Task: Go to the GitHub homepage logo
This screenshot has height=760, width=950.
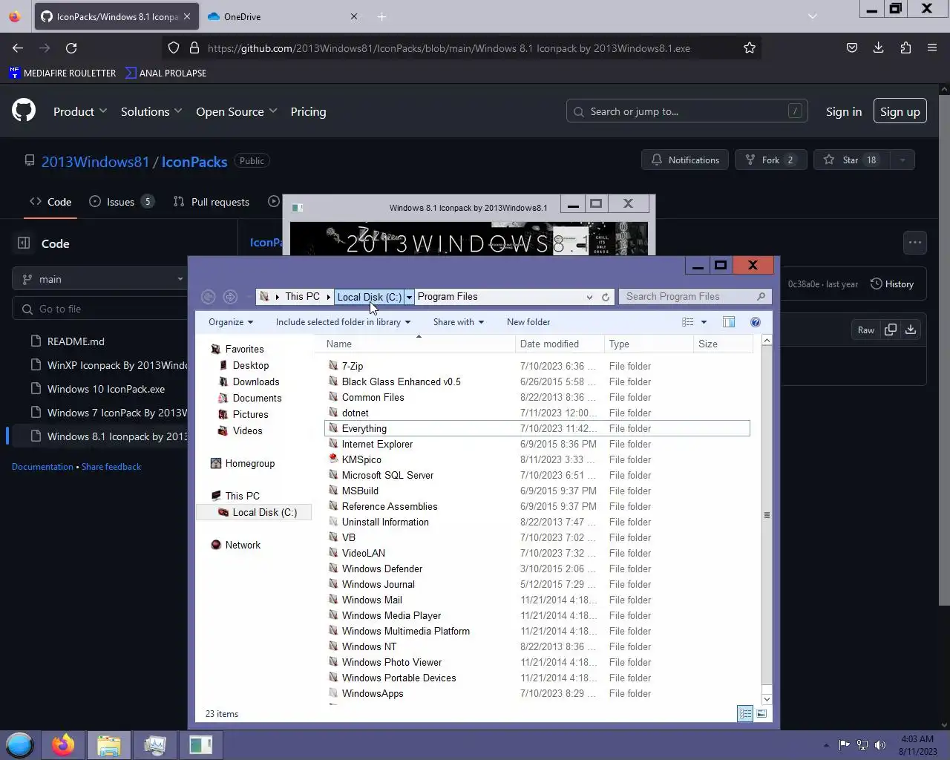Action: click(24, 111)
